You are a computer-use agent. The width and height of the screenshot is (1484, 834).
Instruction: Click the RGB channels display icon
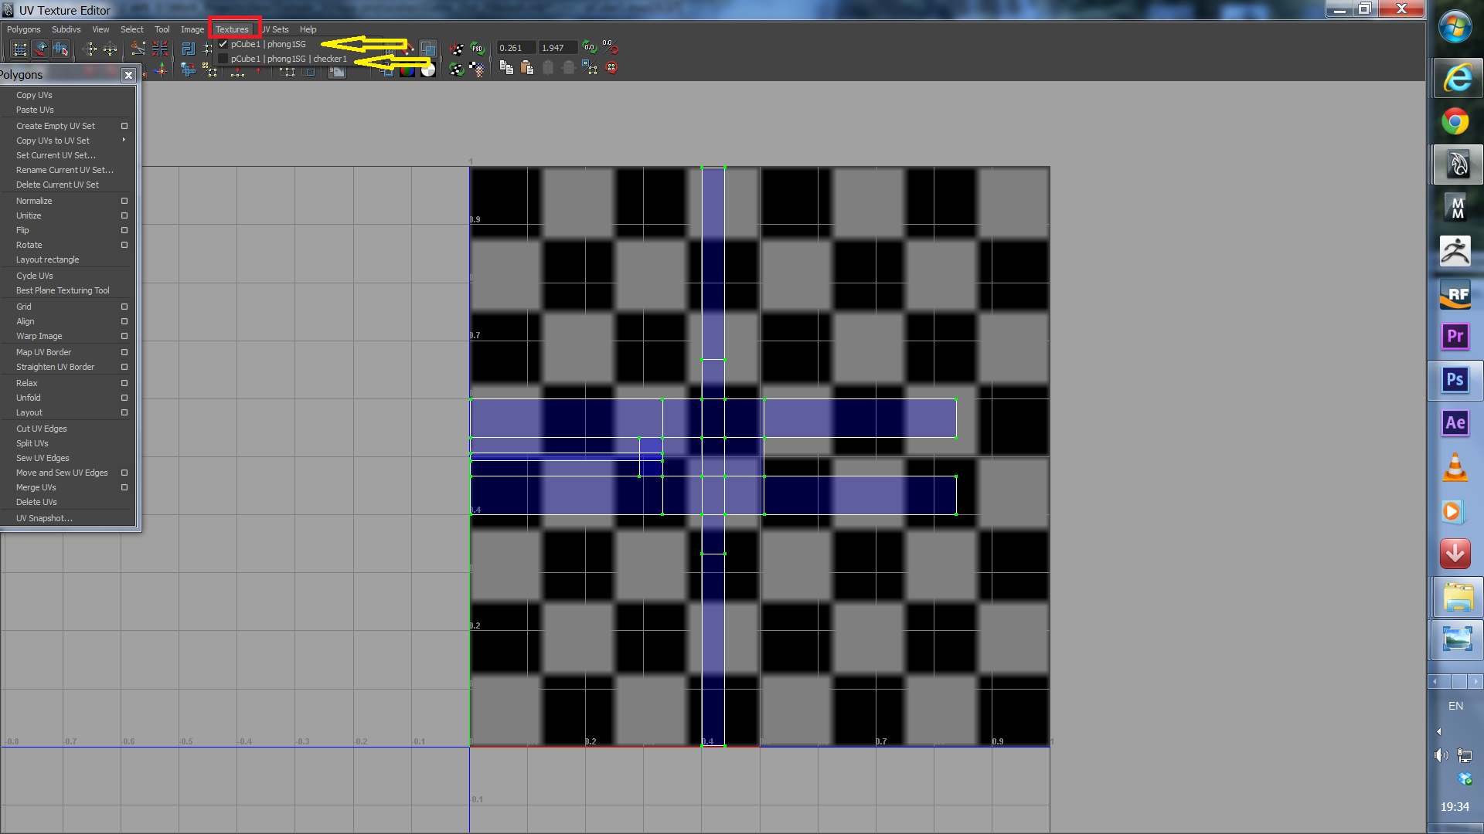pyautogui.click(x=407, y=70)
